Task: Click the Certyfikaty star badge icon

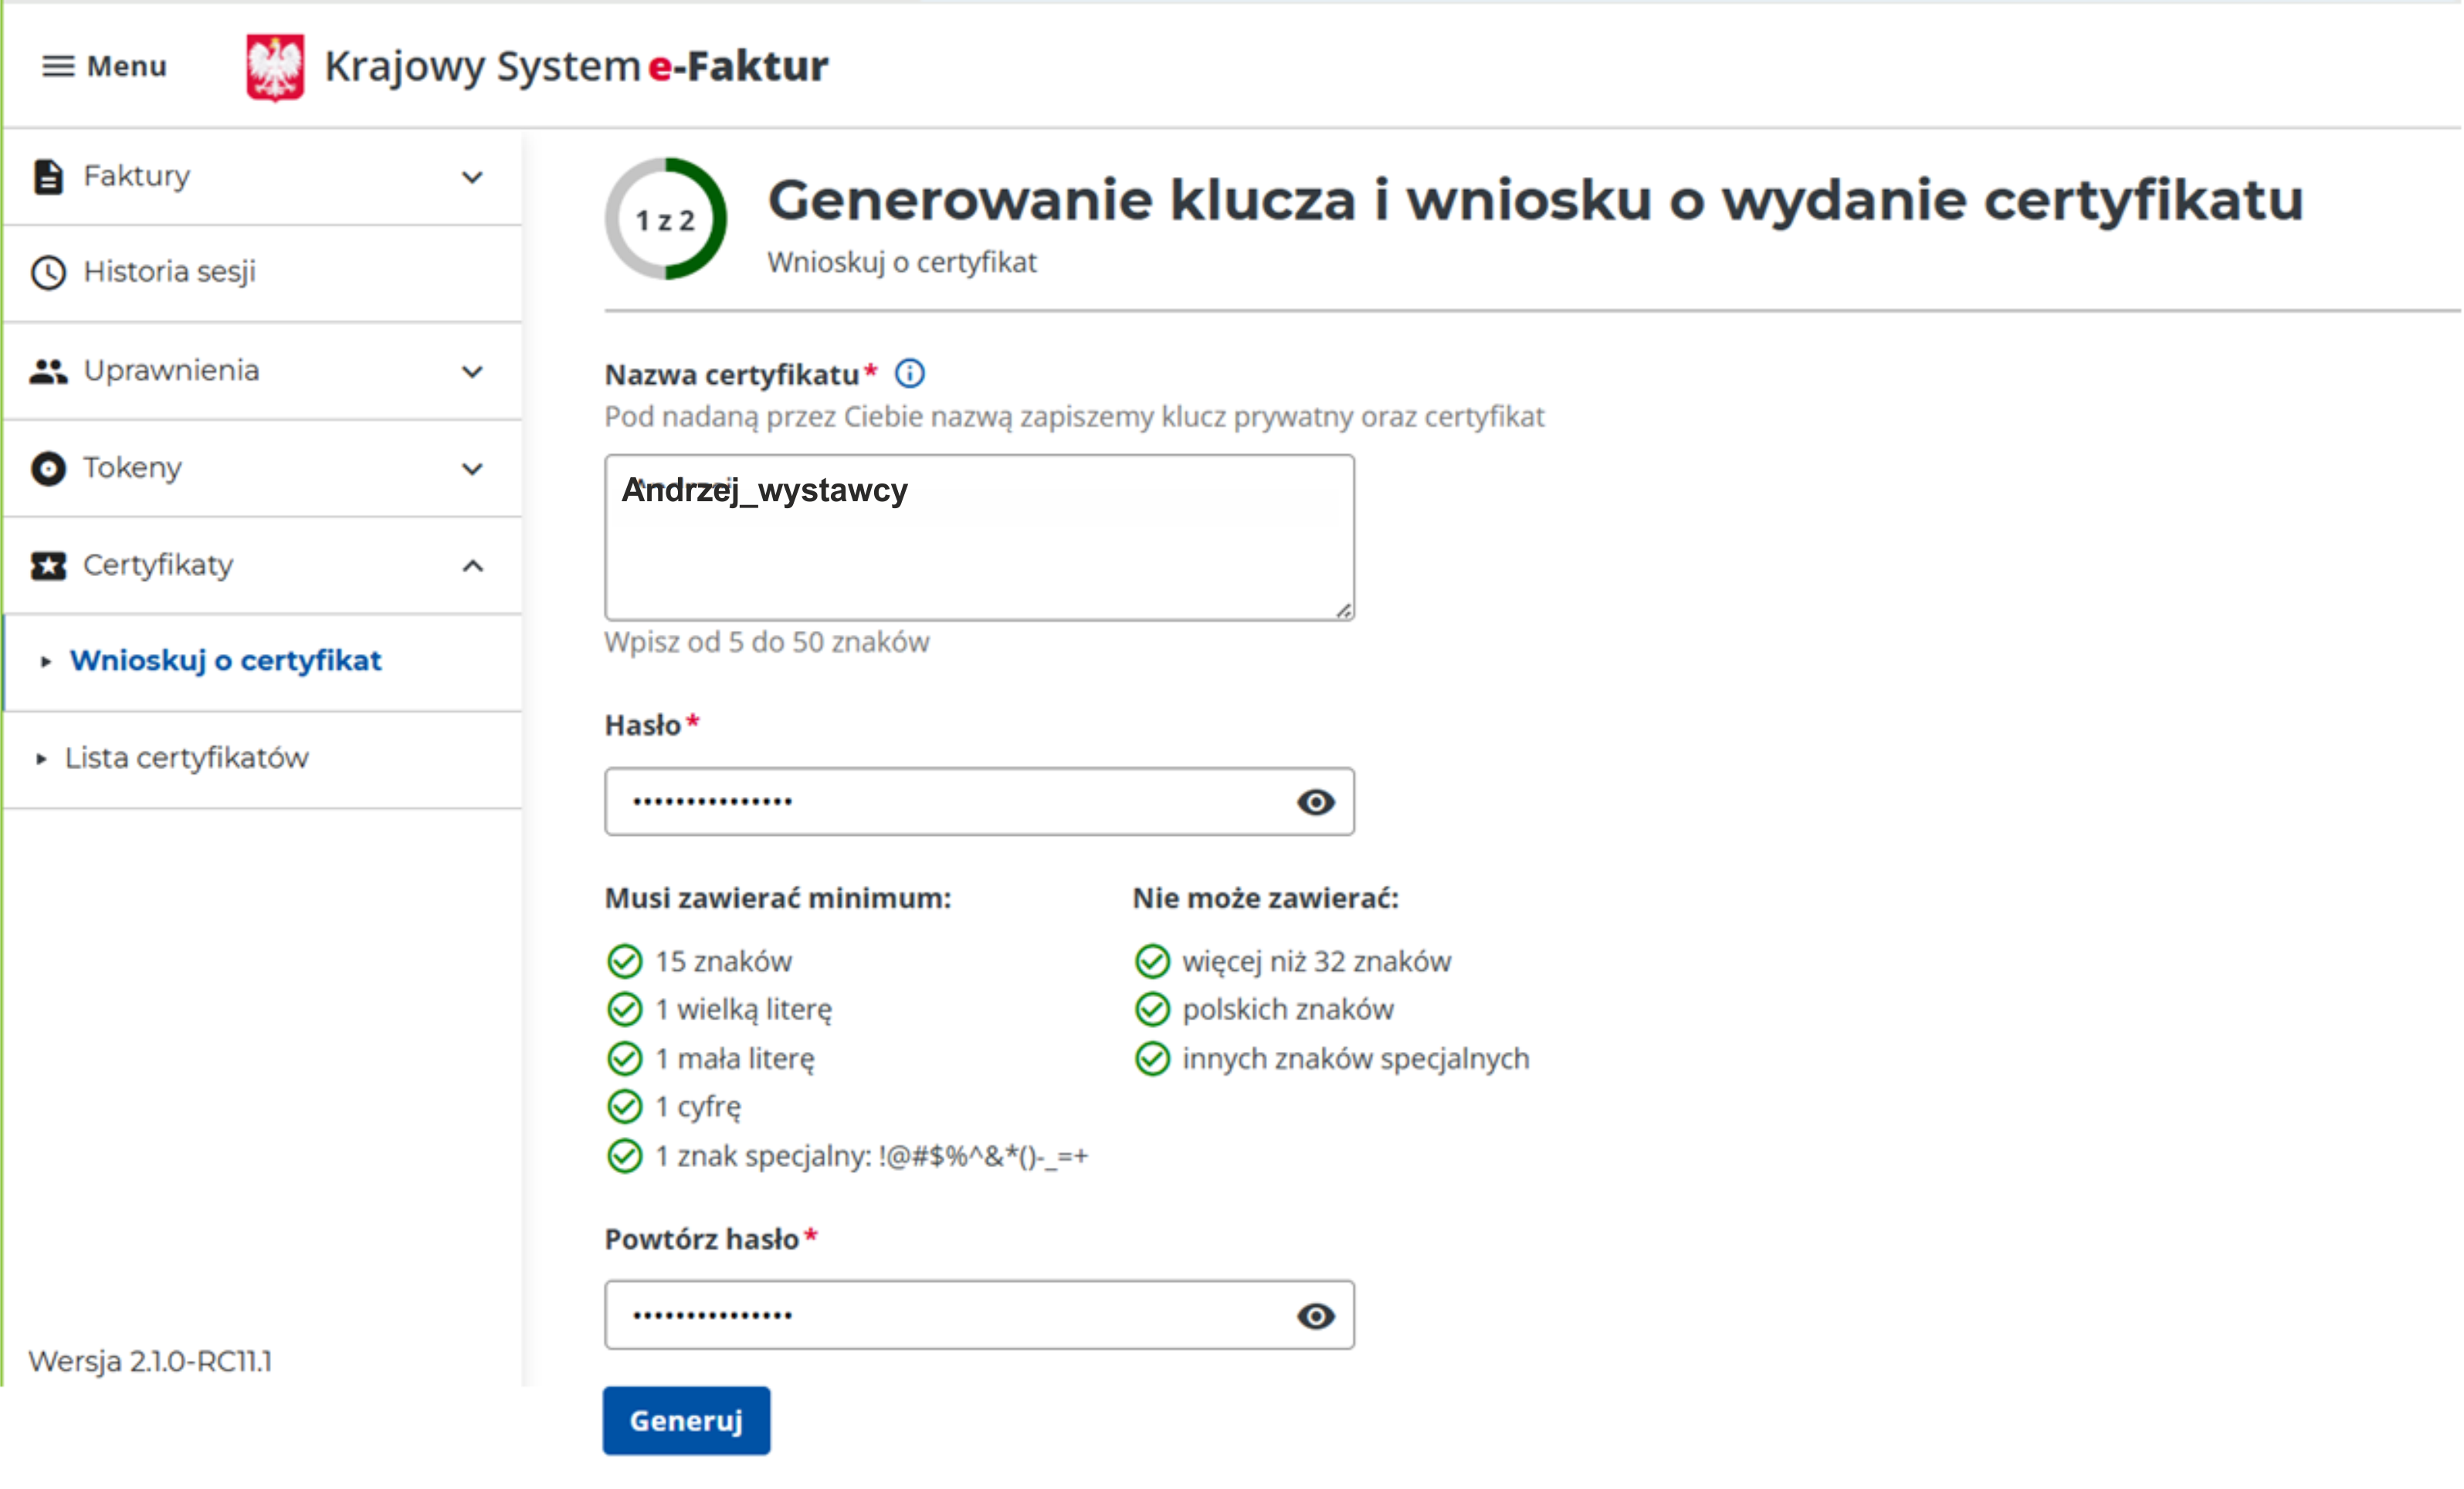Action: [x=48, y=566]
